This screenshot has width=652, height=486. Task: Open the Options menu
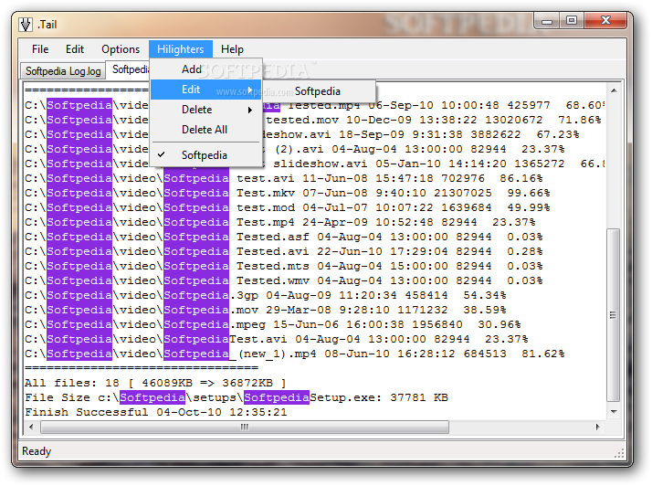click(x=121, y=49)
